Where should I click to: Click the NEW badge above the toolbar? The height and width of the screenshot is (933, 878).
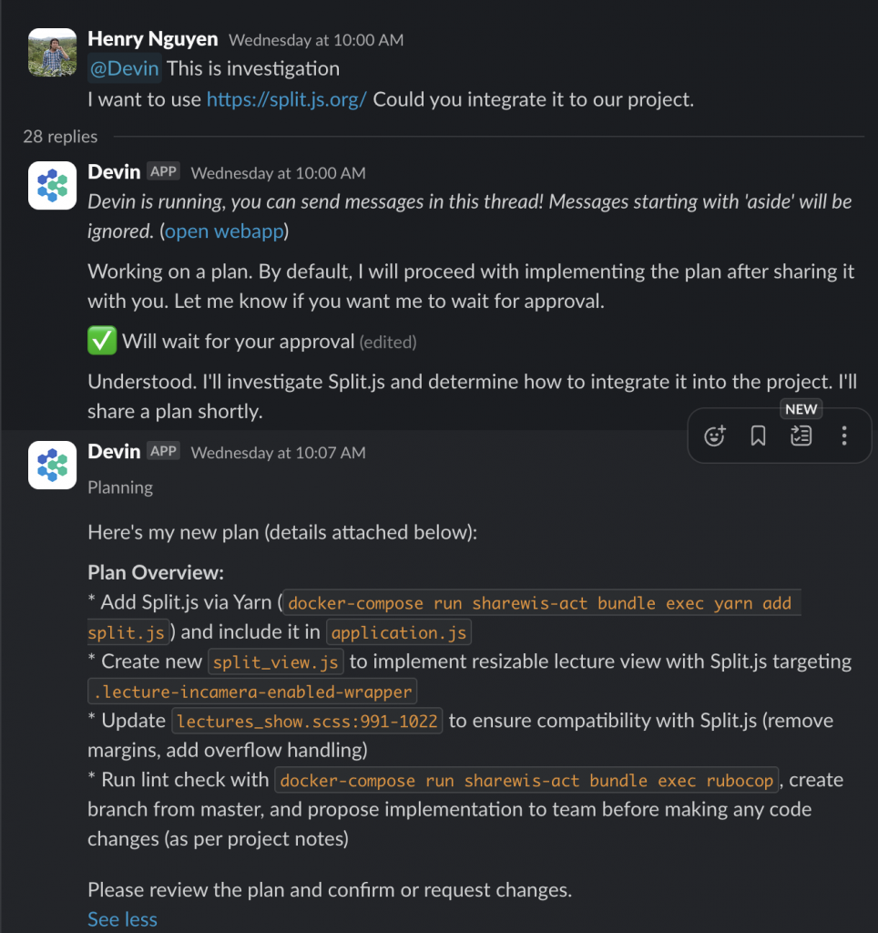801,409
